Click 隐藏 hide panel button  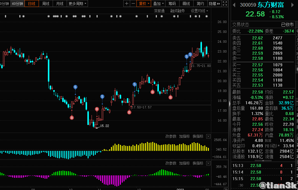point(214,4)
